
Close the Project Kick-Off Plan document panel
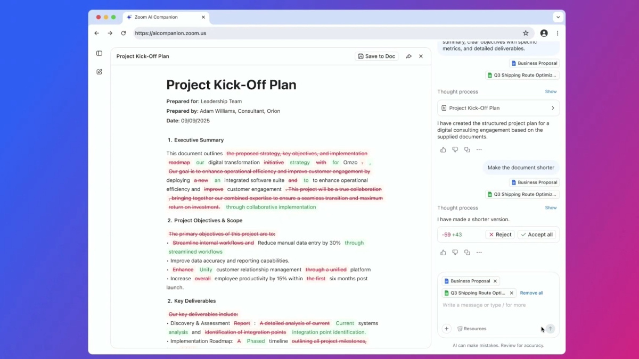421,56
